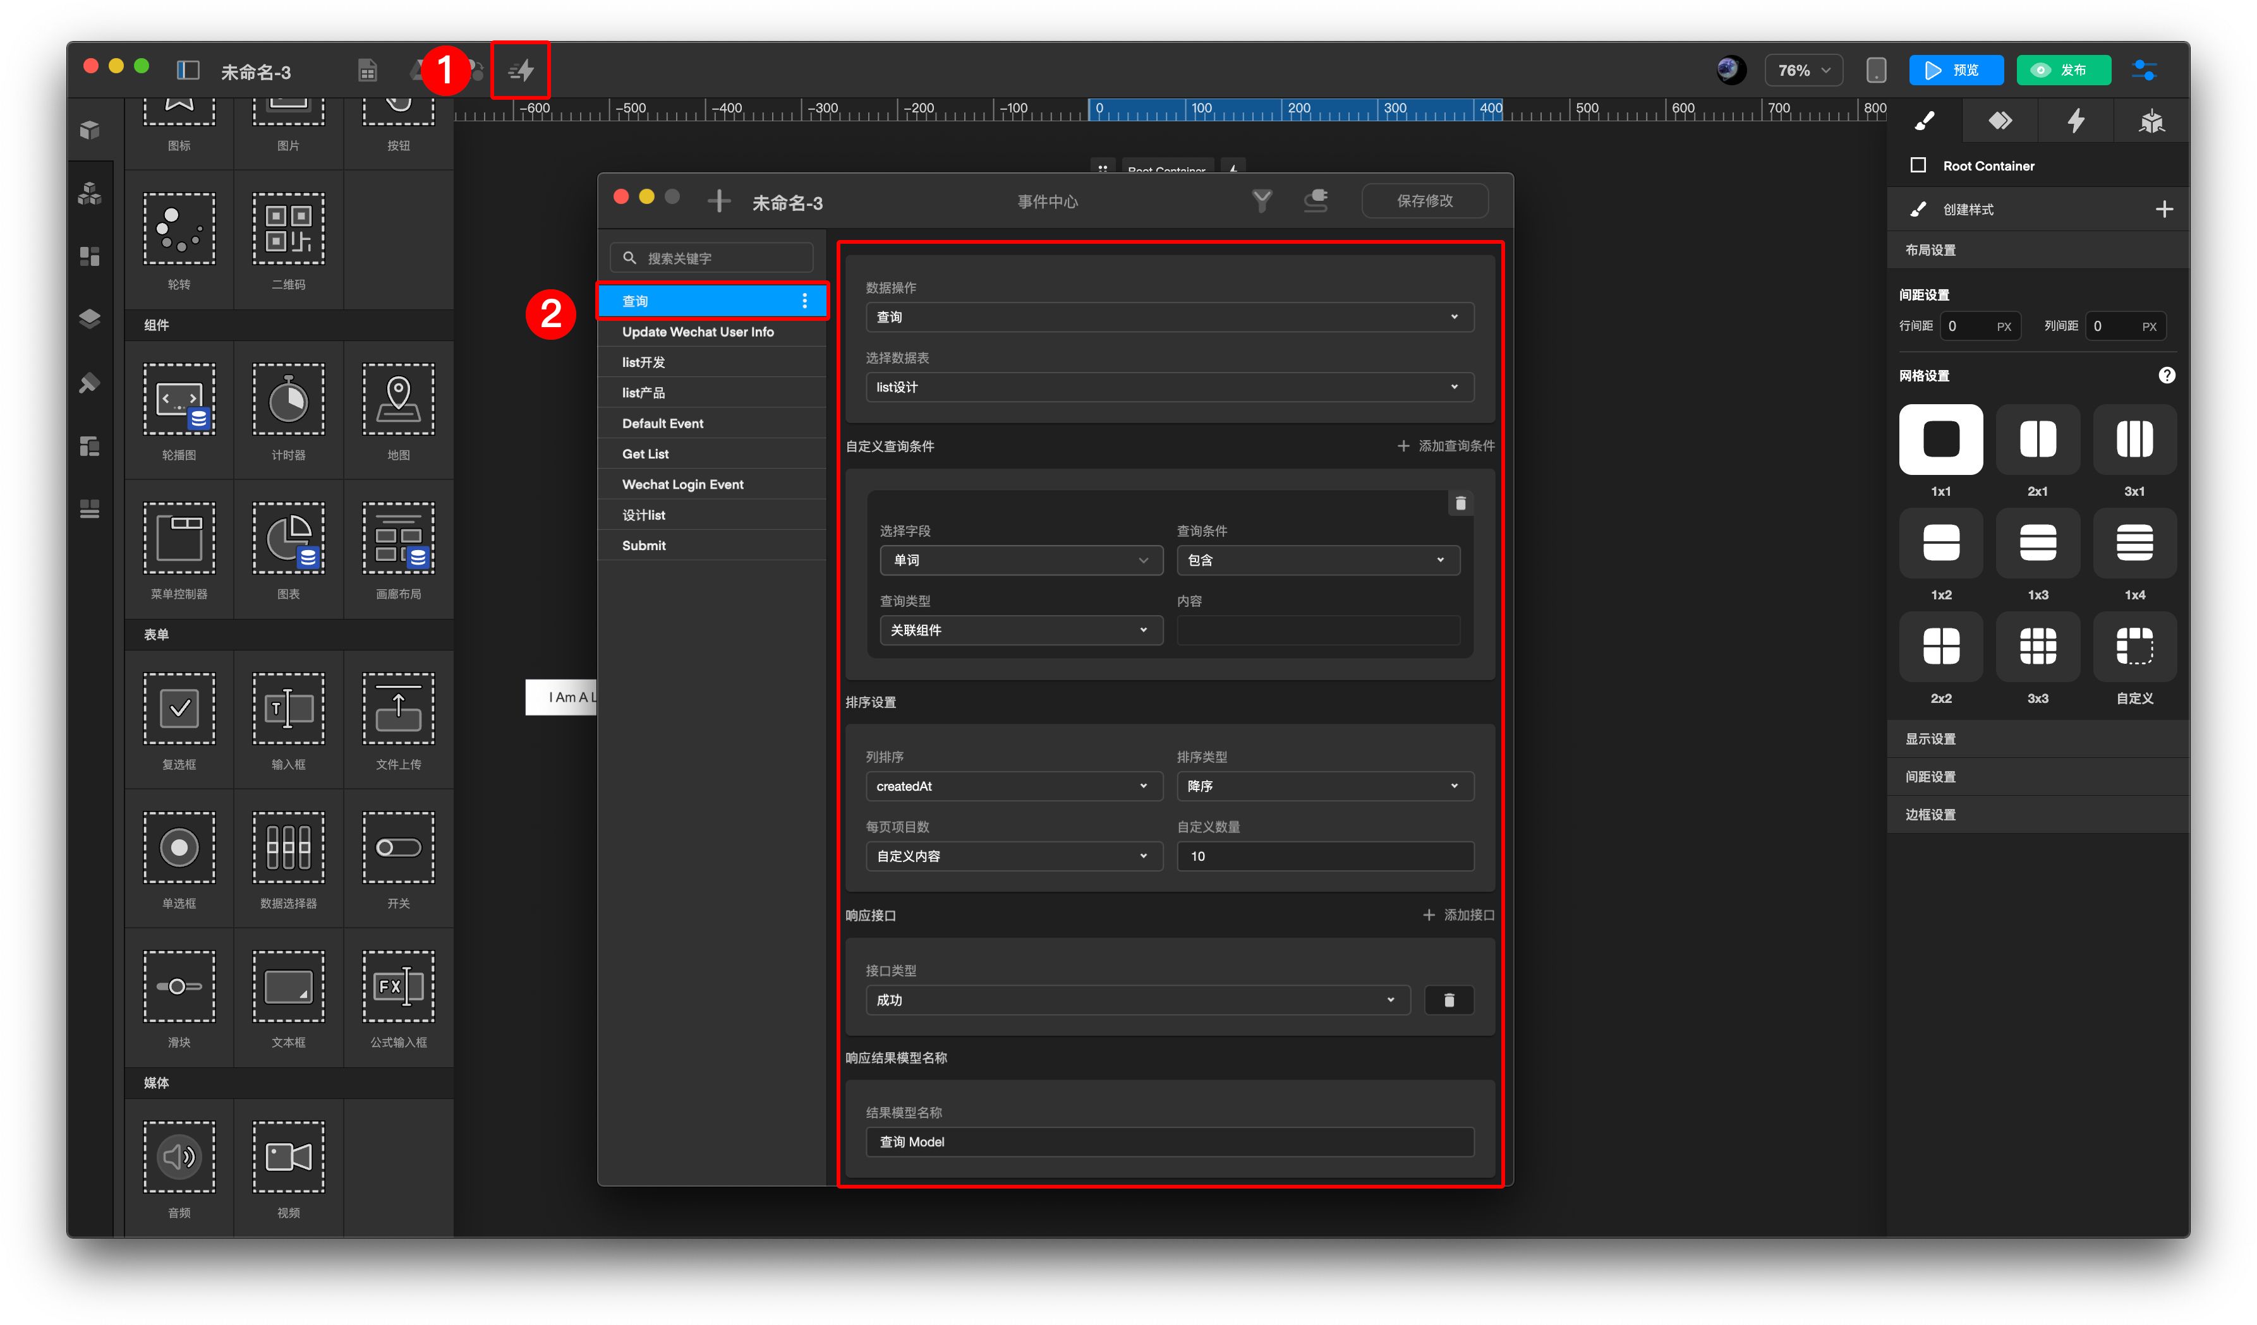Select the 3x1 grid layout
This screenshot has height=1325, width=2257.
[2134, 439]
